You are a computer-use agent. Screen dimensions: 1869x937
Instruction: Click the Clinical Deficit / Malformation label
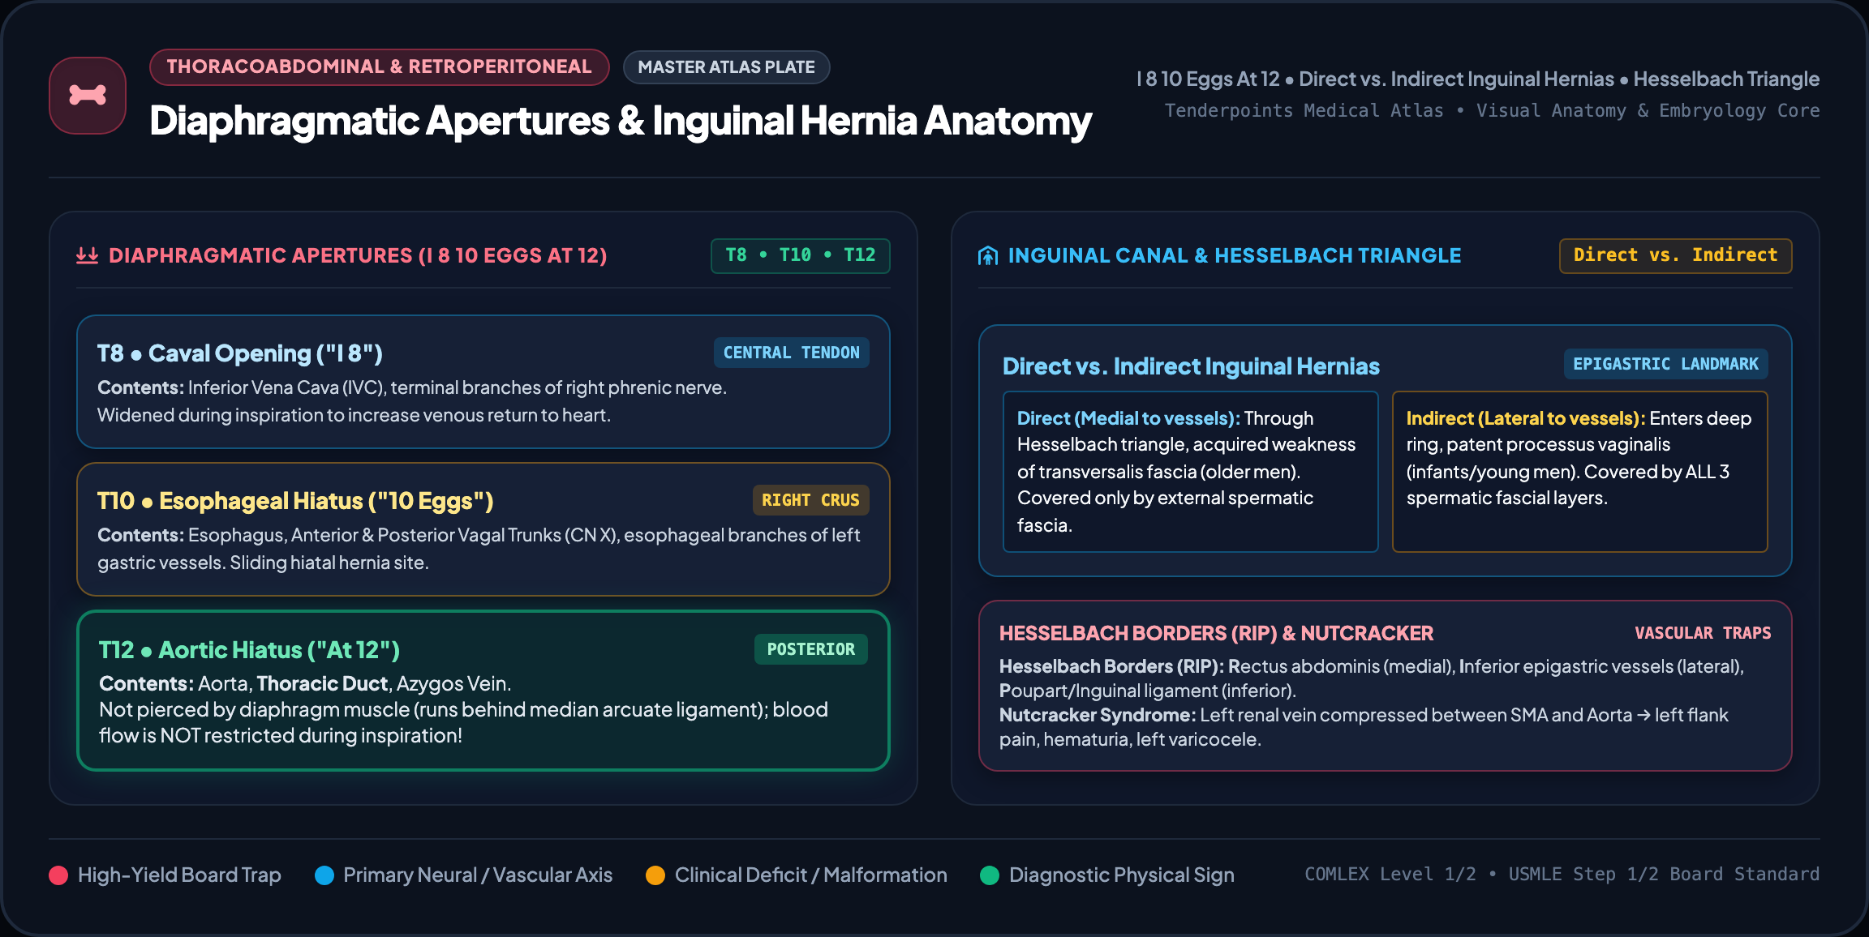(810, 875)
